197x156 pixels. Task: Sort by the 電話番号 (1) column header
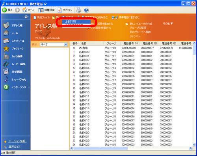pos(130,43)
